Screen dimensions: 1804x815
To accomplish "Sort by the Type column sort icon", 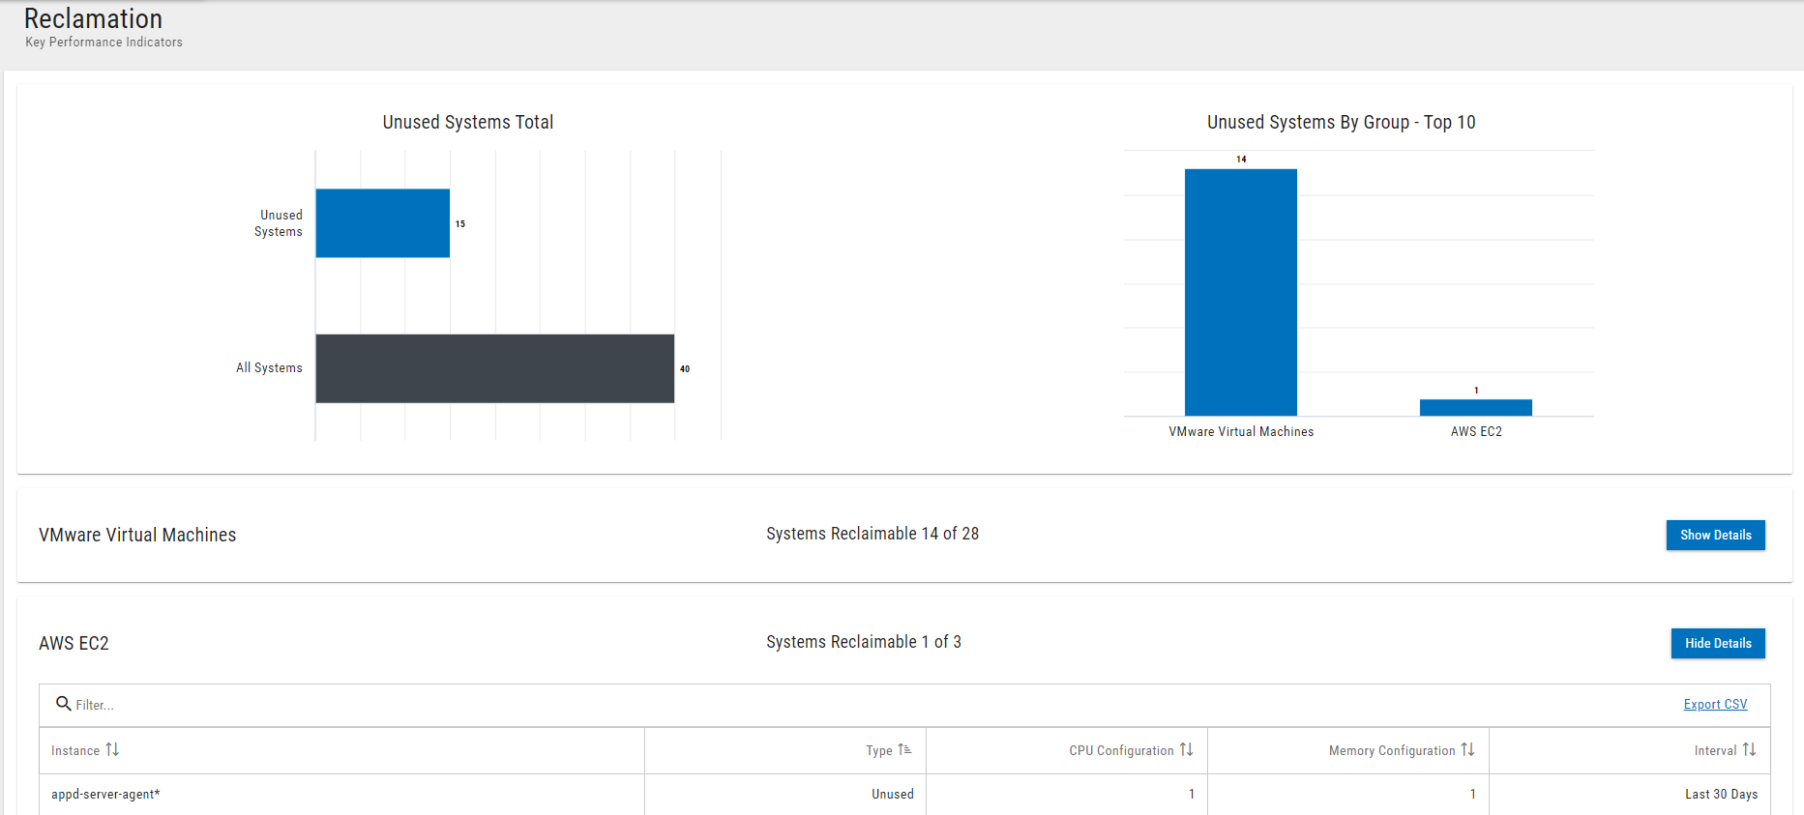I will coord(904,750).
